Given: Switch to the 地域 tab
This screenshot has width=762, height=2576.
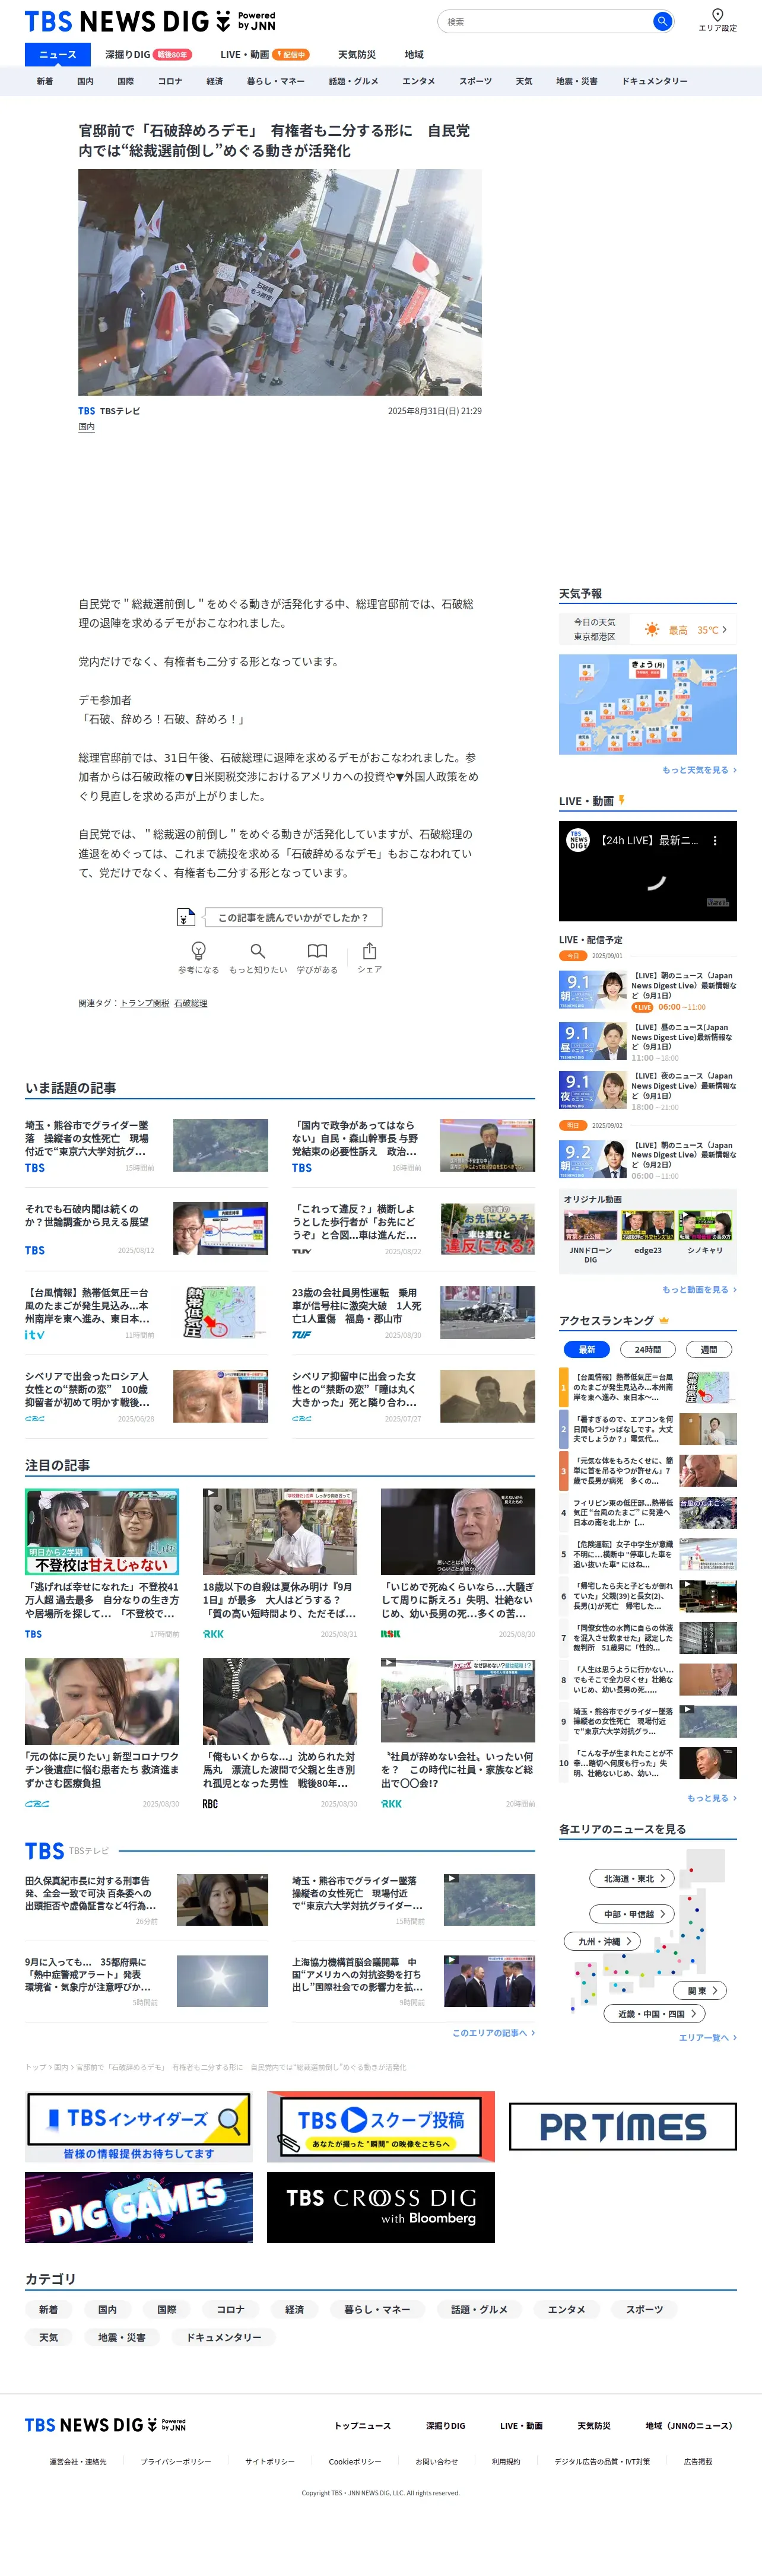Looking at the screenshot, I should [414, 54].
